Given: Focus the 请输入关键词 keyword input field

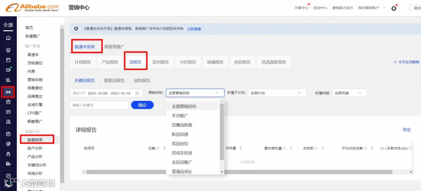Looking at the screenshot, I should tap(99, 105).
